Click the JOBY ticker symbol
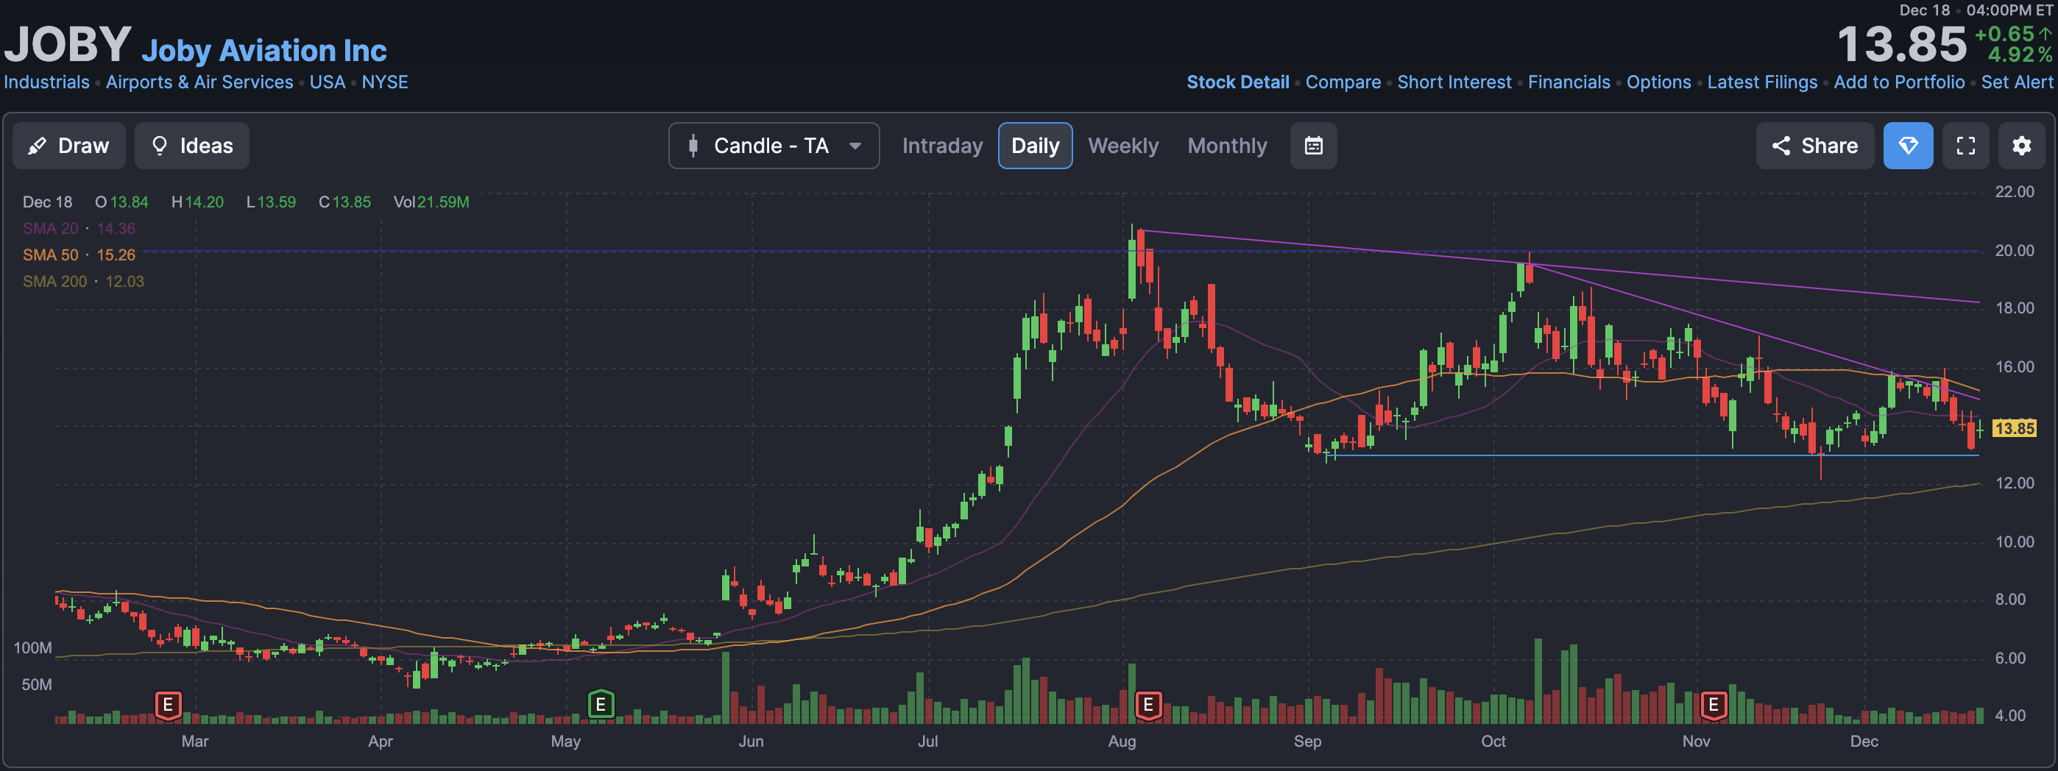This screenshot has height=771, width=2058. tap(68, 44)
